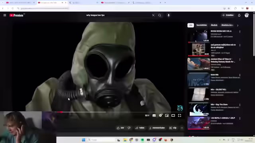
Task: Switch to theater mode in the player
Action: [173, 116]
